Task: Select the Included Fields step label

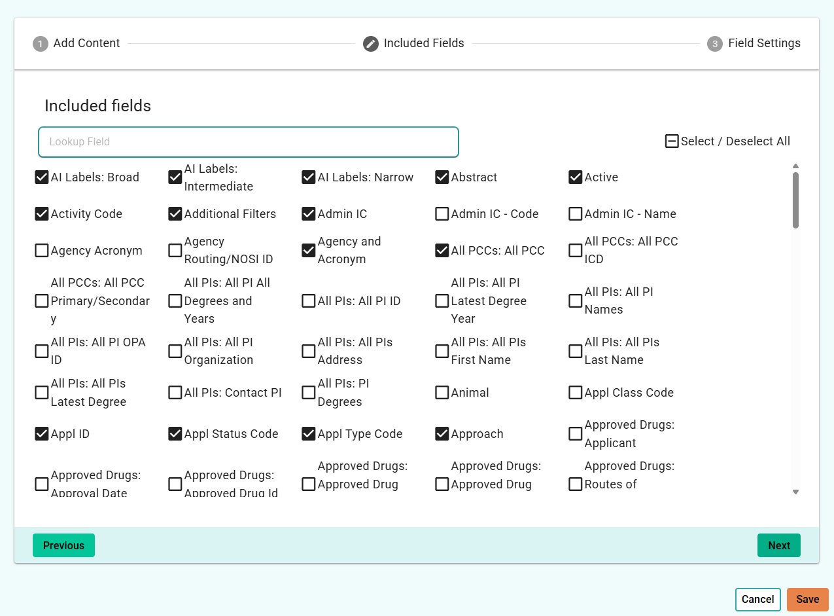Action: [424, 43]
